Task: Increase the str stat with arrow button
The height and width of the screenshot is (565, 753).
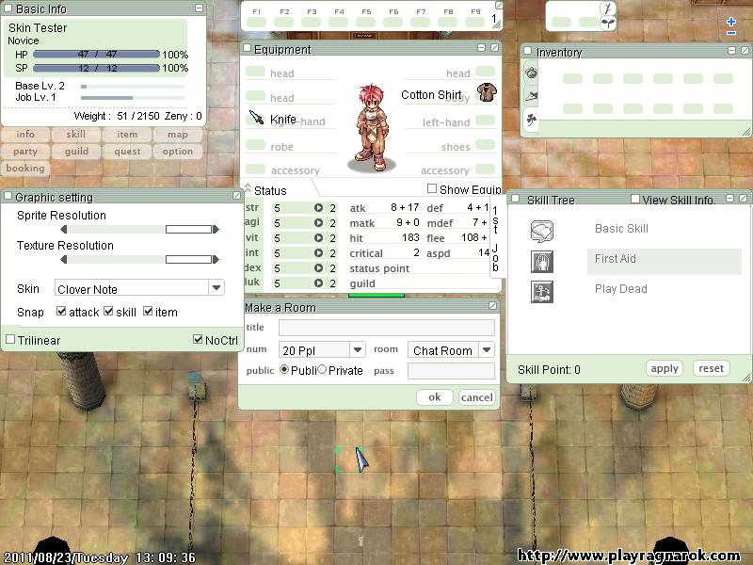Action: pyautogui.click(x=318, y=207)
